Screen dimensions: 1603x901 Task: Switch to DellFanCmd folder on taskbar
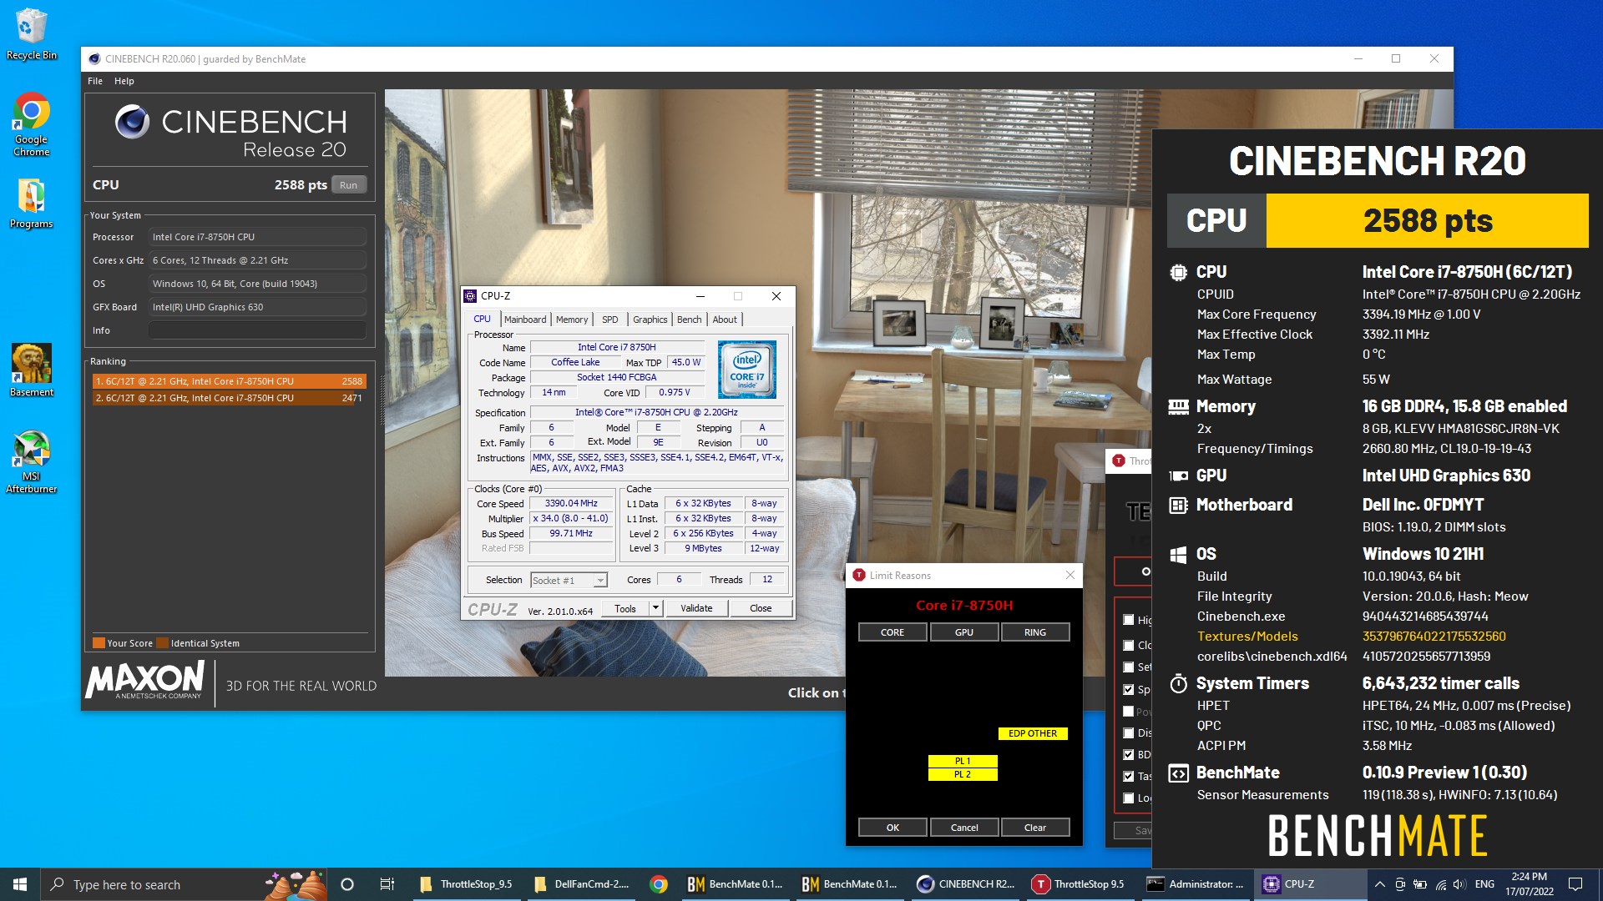pos(582,884)
